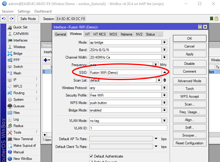
Task: Toggle the Default Authenticate checkbox
Action: click(91, 156)
